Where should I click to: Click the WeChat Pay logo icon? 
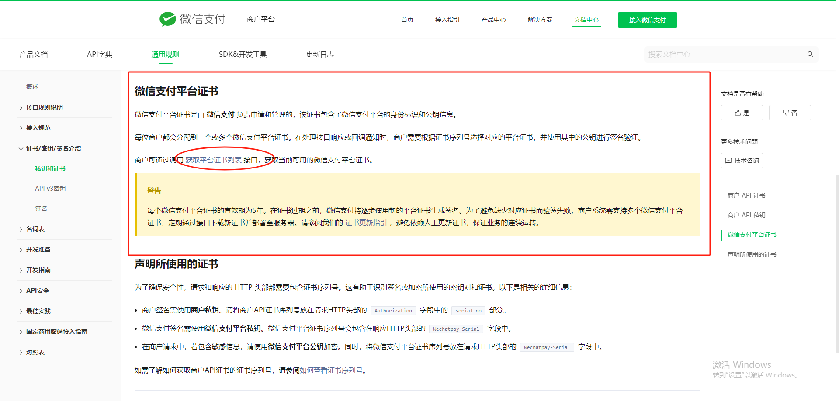(x=168, y=19)
